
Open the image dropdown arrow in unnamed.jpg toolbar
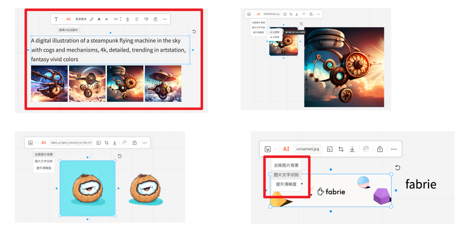[x=275, y=149]
